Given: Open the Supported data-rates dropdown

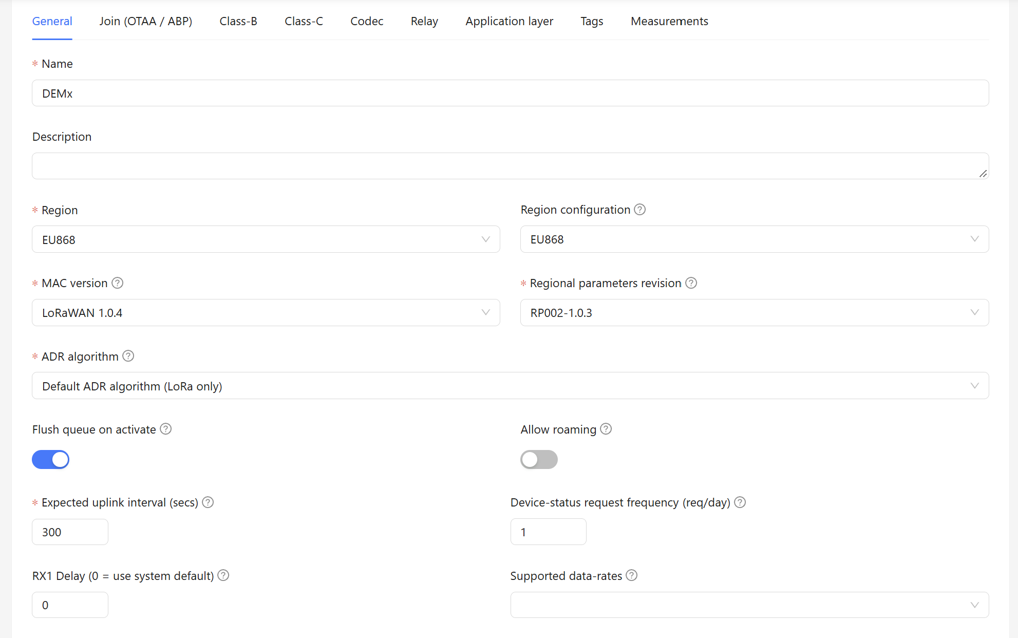Looking at the screenshot, I should tap(750, 605).
